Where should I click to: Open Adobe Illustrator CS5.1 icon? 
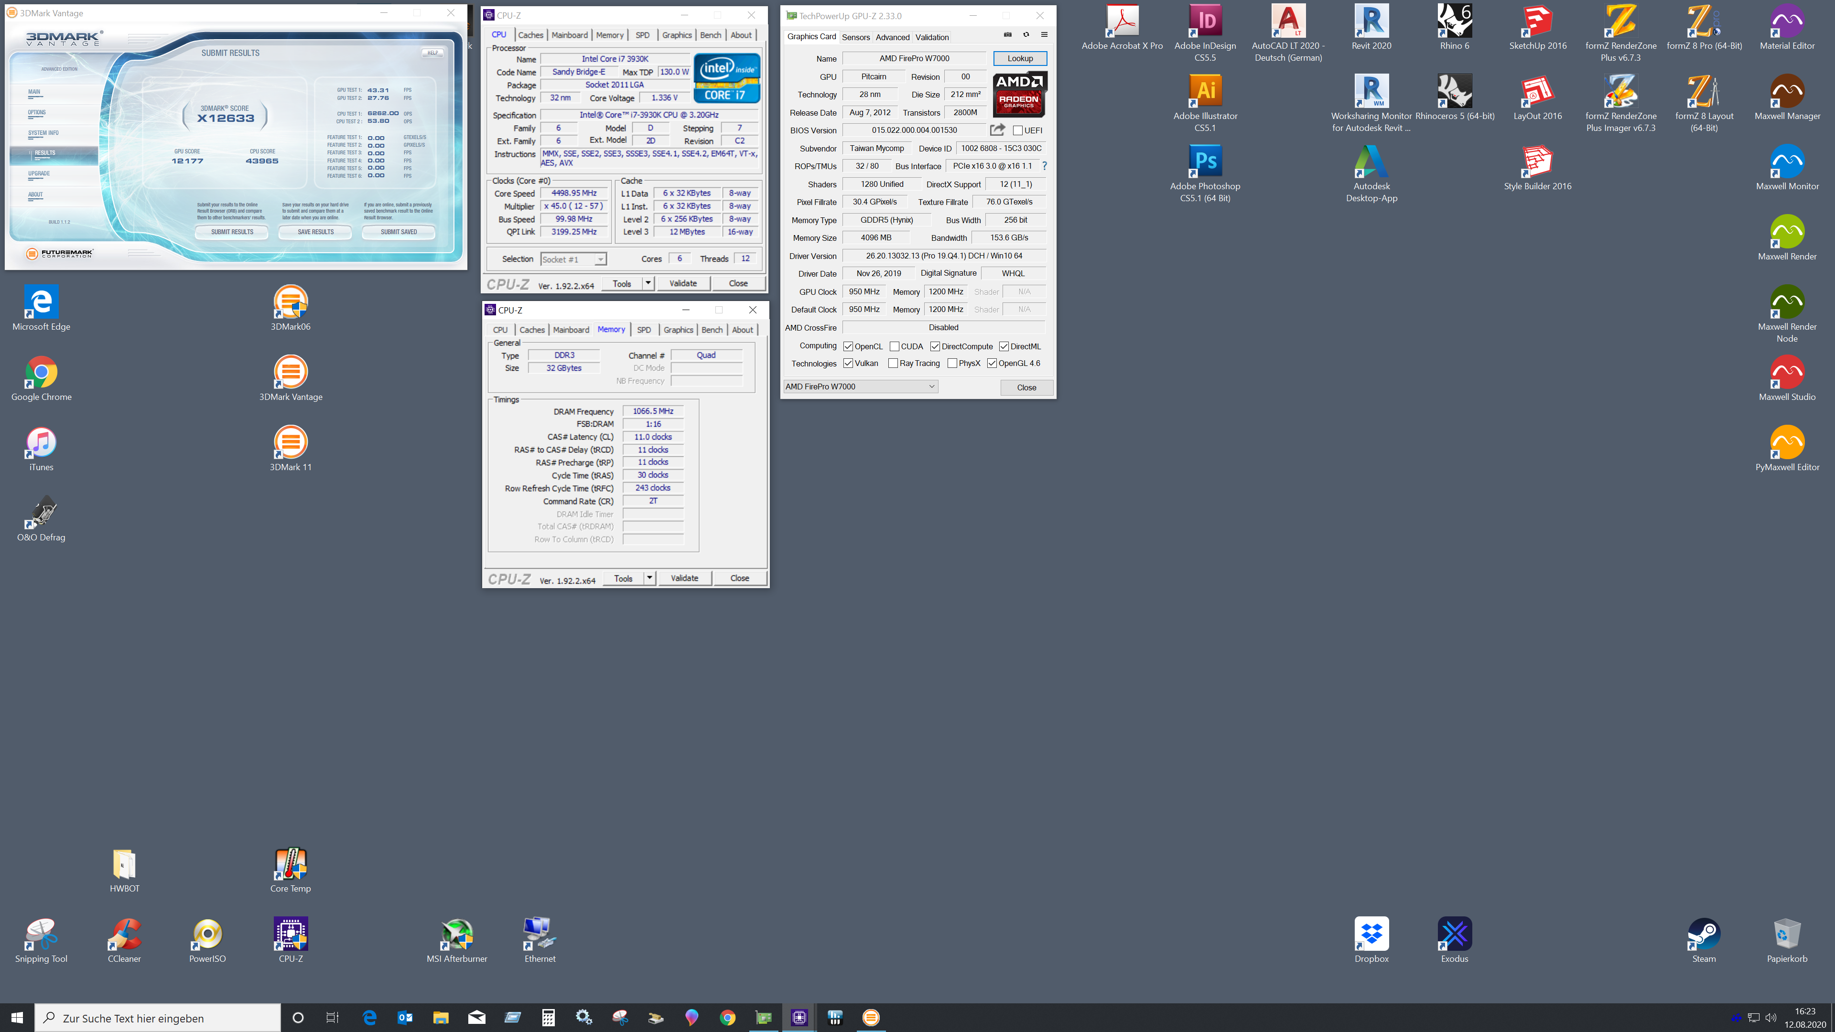coord(1205,103)
